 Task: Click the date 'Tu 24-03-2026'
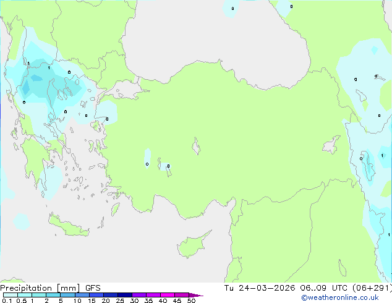[260, 288]
